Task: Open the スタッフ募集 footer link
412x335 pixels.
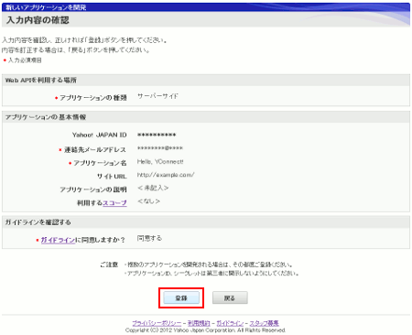Action: (265, 323)
